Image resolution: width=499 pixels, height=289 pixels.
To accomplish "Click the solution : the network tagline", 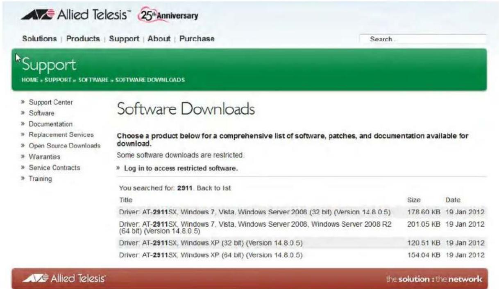I will tap(434, 280).
